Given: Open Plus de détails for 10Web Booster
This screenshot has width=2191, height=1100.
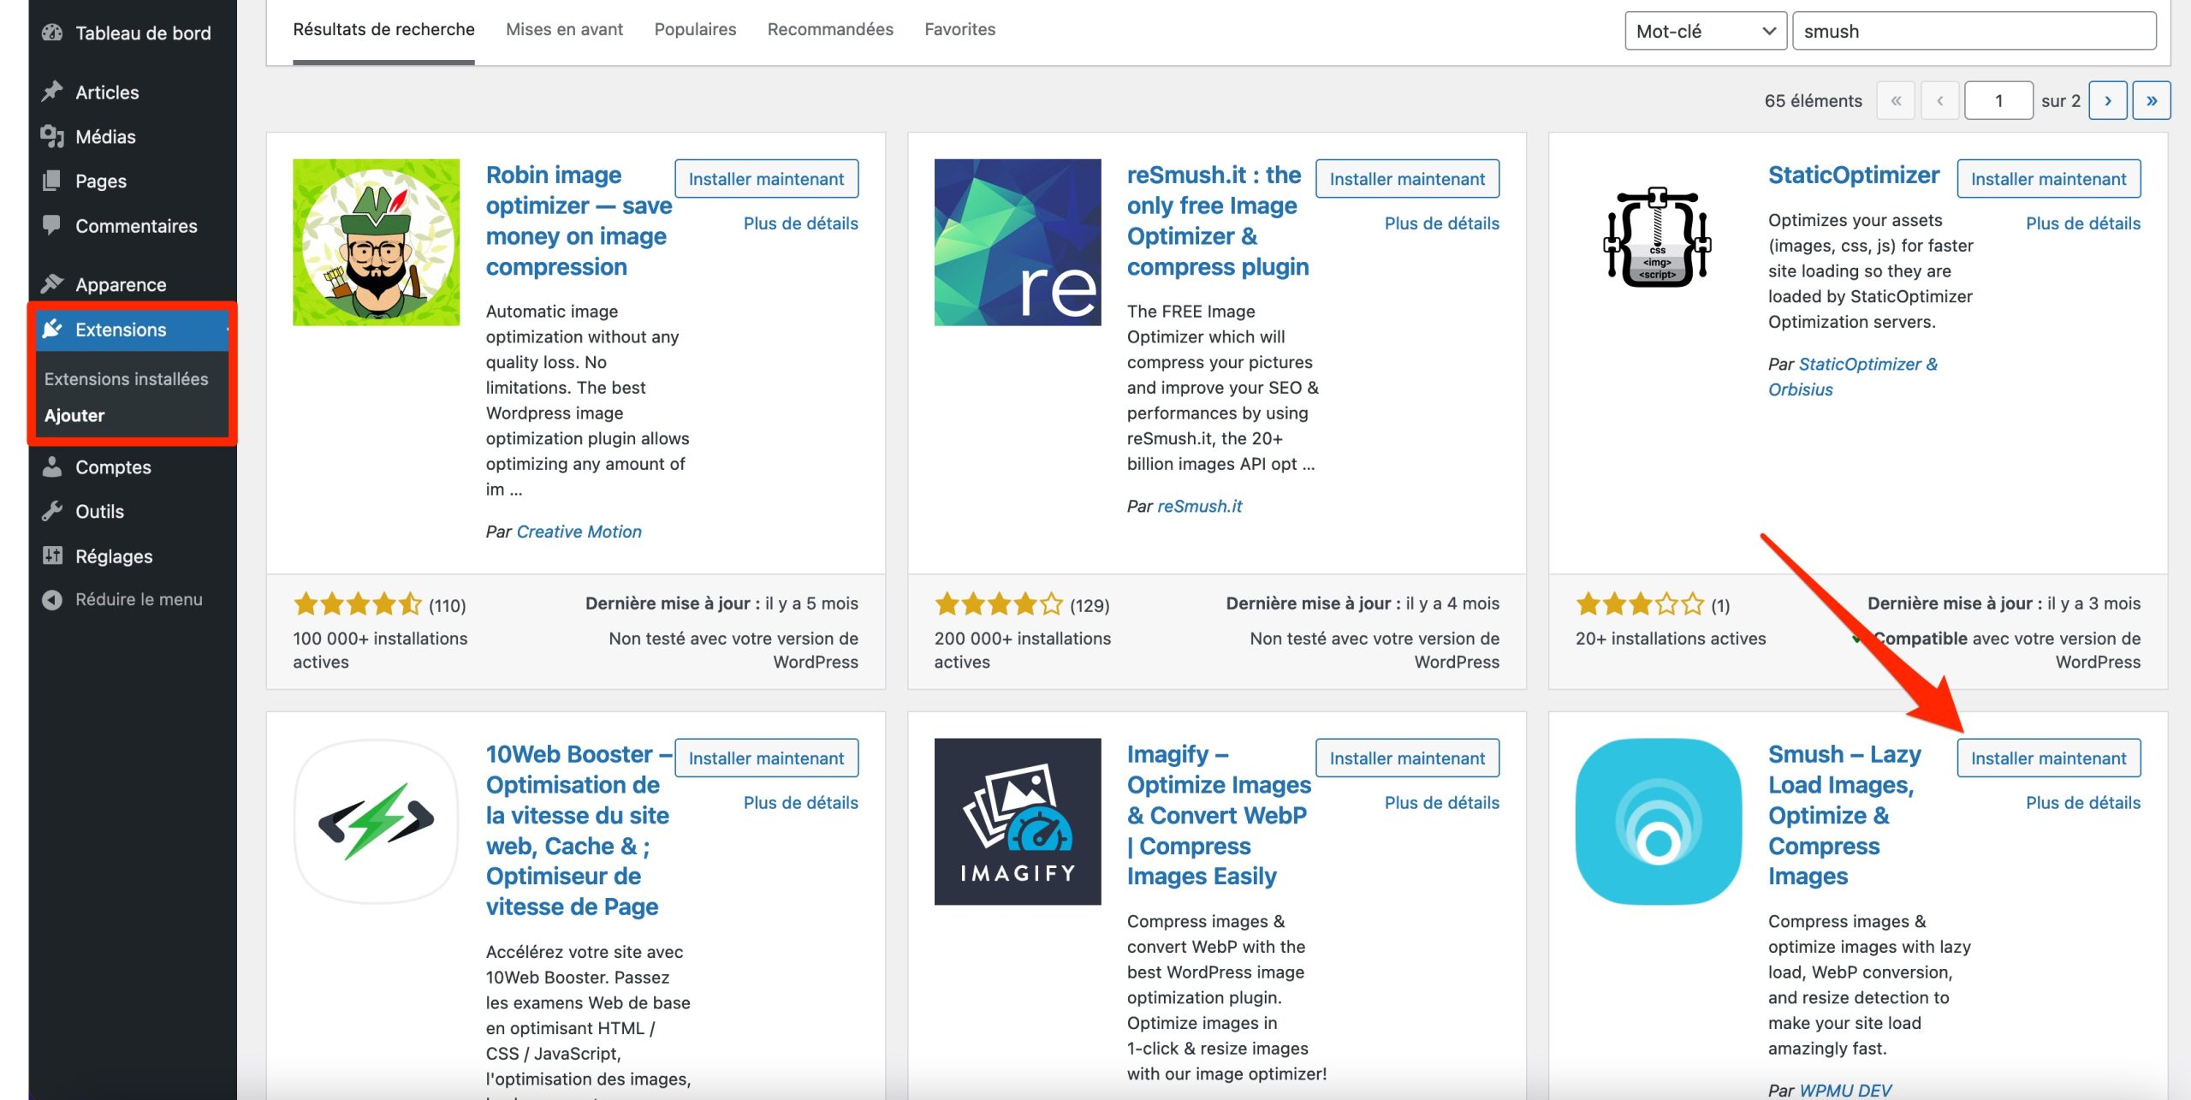Looking at the screenshot, I should [800, 803].
